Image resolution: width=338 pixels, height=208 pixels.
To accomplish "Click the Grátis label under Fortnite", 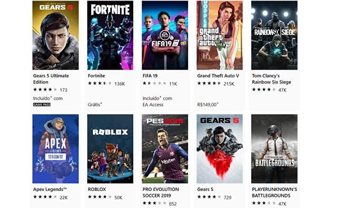I will (x=95, y=105).
